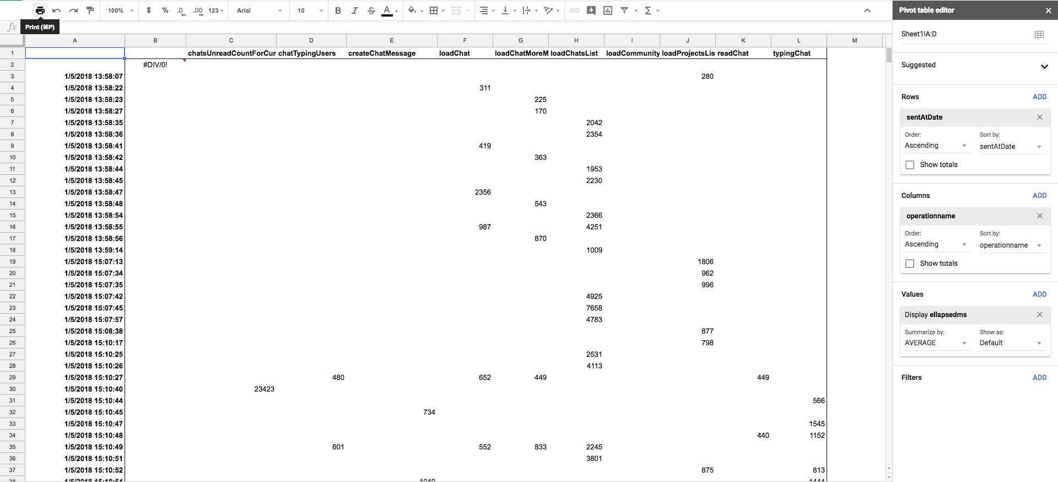Open the Borders options

[x=436, y=10]
